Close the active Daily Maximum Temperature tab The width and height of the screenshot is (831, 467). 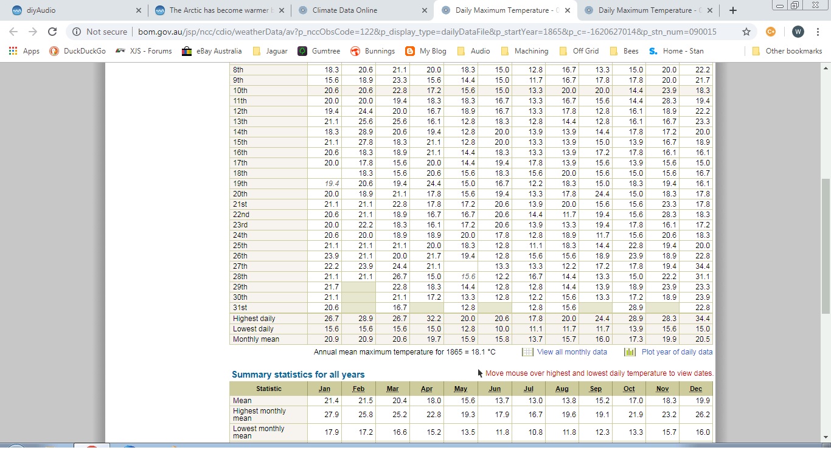click(567, 10)
